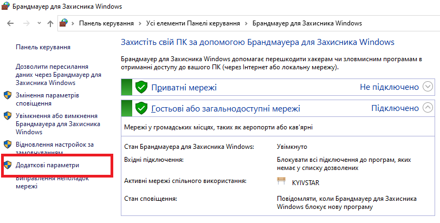
Task: Open Усі елементи Панелі керування breadcrumb
Action: (193, 23)
